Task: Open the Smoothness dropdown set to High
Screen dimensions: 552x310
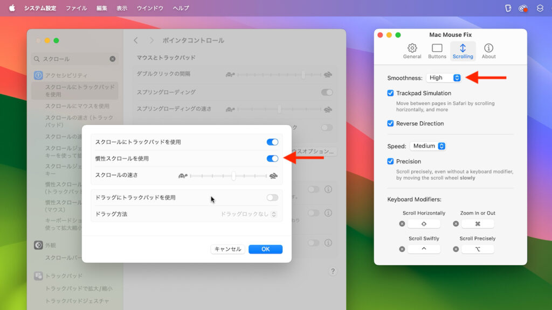Action: [444, 77]
